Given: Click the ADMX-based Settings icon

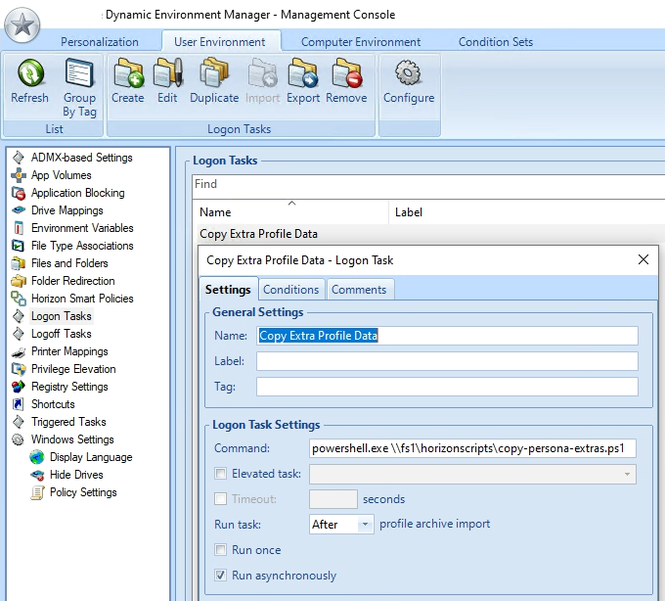Looking at the screenshot, I should [x=19, y=158].
